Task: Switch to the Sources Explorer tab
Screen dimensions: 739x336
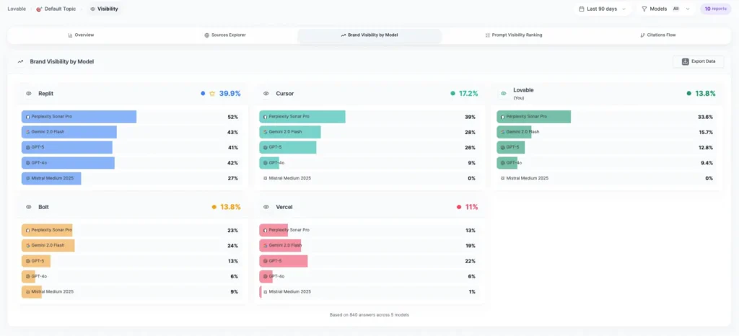Action: point(225,35)
